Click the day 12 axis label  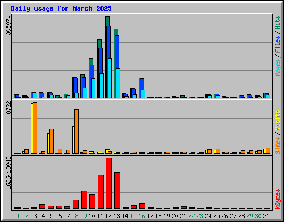(x=108, y=216)
